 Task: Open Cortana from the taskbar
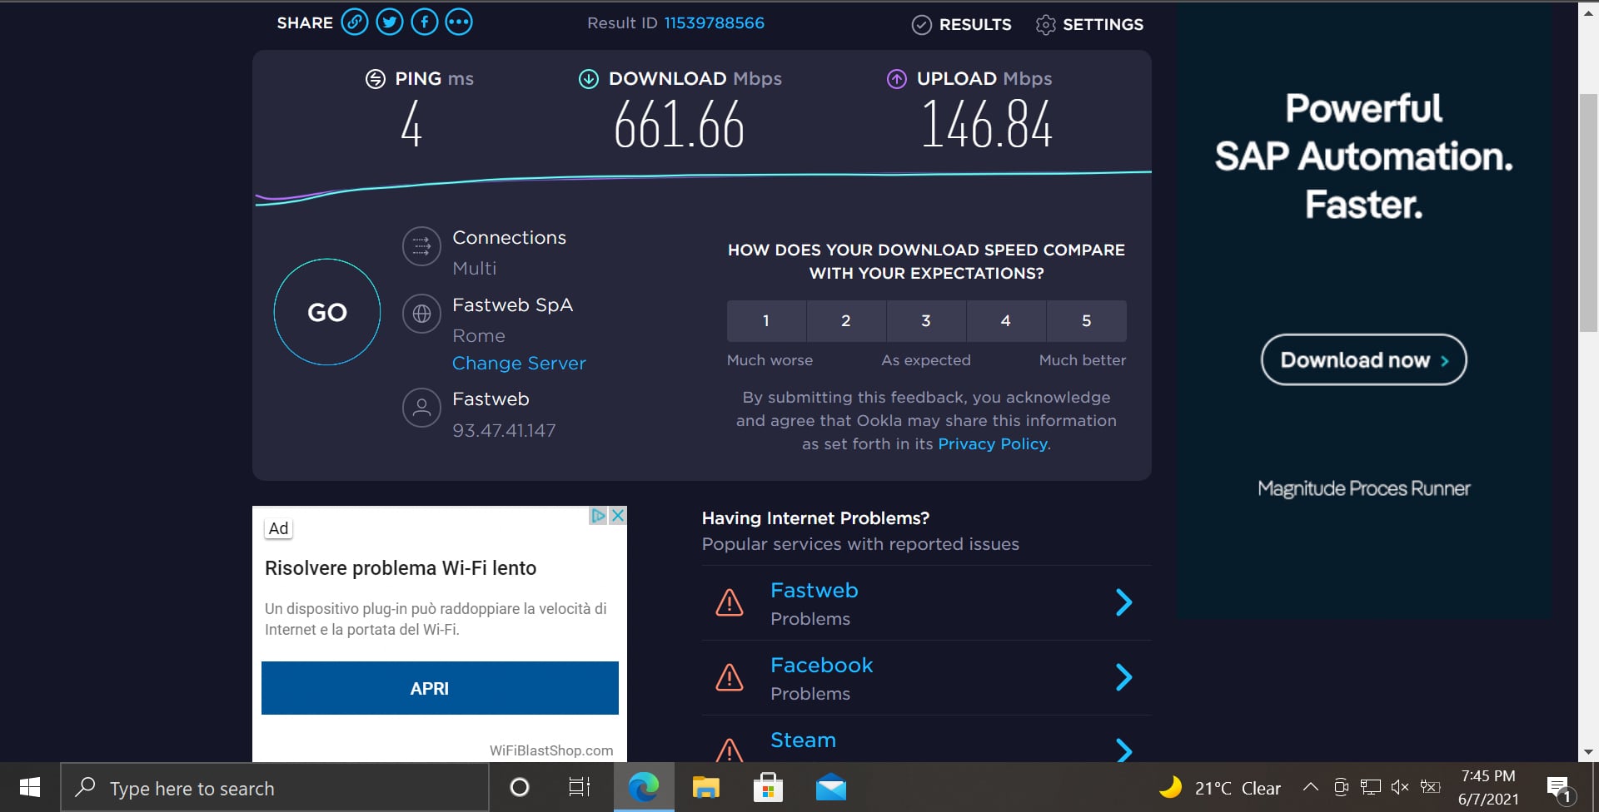pos(520,787)
